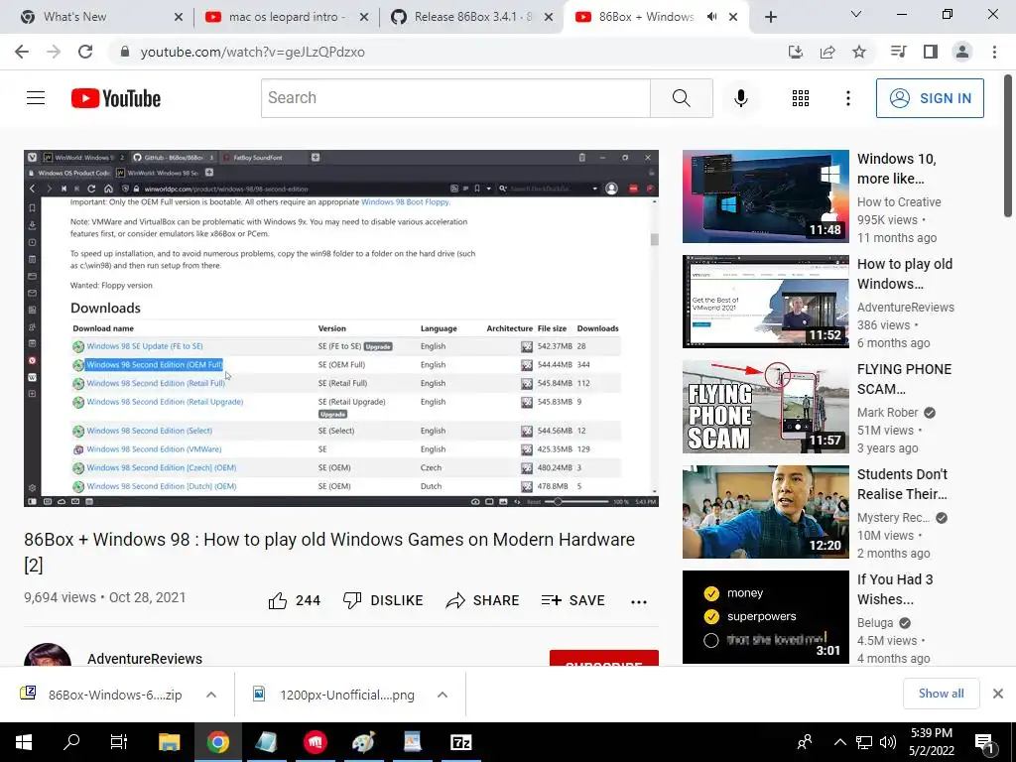Image resolution: width=1016 pixels, height=762 pixels.
Task: Focus the YouTube search box
Action: [x=455, y=98]
